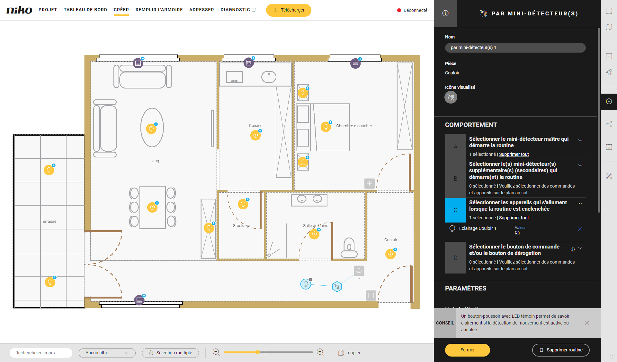The height and width of the screenshot is (362, 617).
Task: Select the bottom wall shutter motor icon
Action: tap(139, 300)
